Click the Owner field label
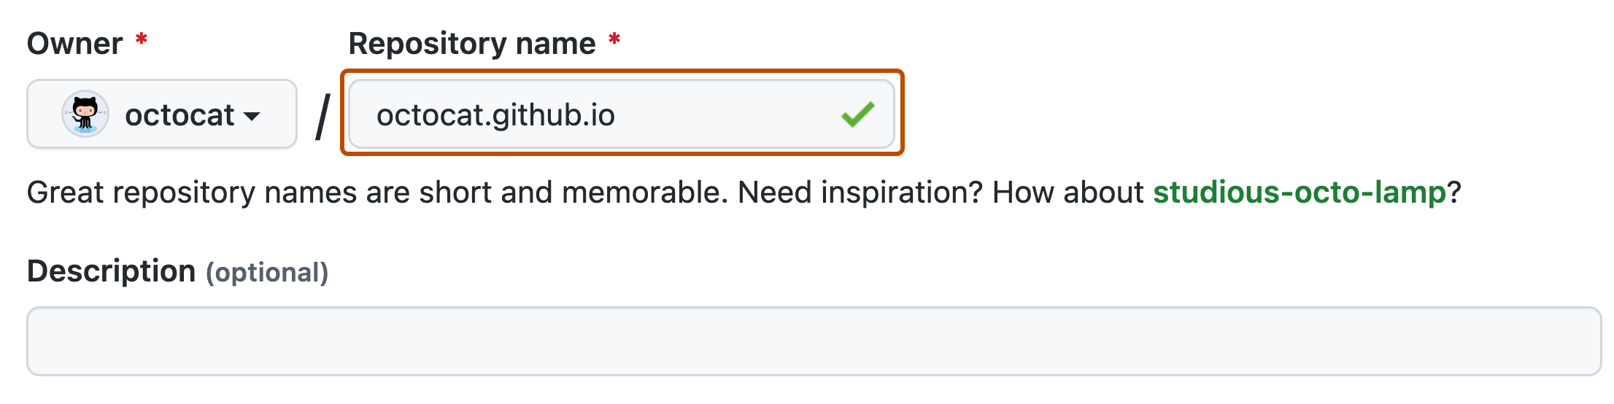 pos(74,44)
